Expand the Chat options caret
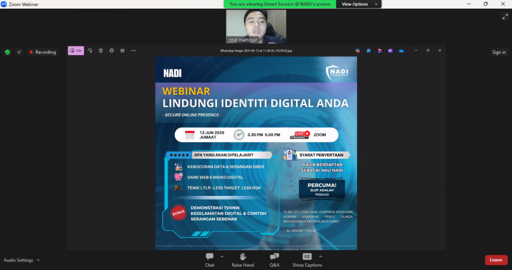 coord(222,257)
